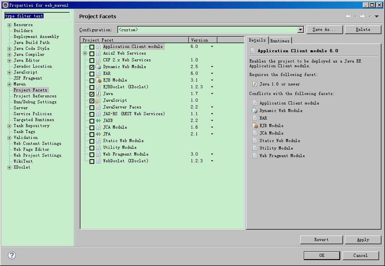This screenshot has width=385, height=266.
Task: Click the Static Web Module icon in facet list
Action: [x=98, y=141]
